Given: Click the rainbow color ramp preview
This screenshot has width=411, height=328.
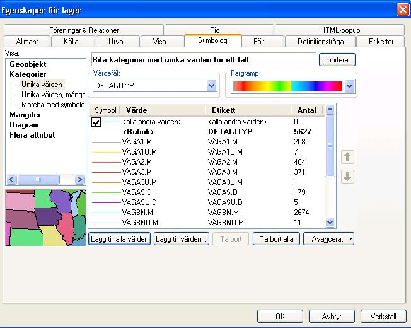Looking at the screenshot, I should tap(287, 86).
